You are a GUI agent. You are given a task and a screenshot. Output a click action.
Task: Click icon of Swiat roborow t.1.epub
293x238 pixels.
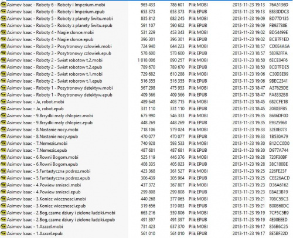coord(3,81)
